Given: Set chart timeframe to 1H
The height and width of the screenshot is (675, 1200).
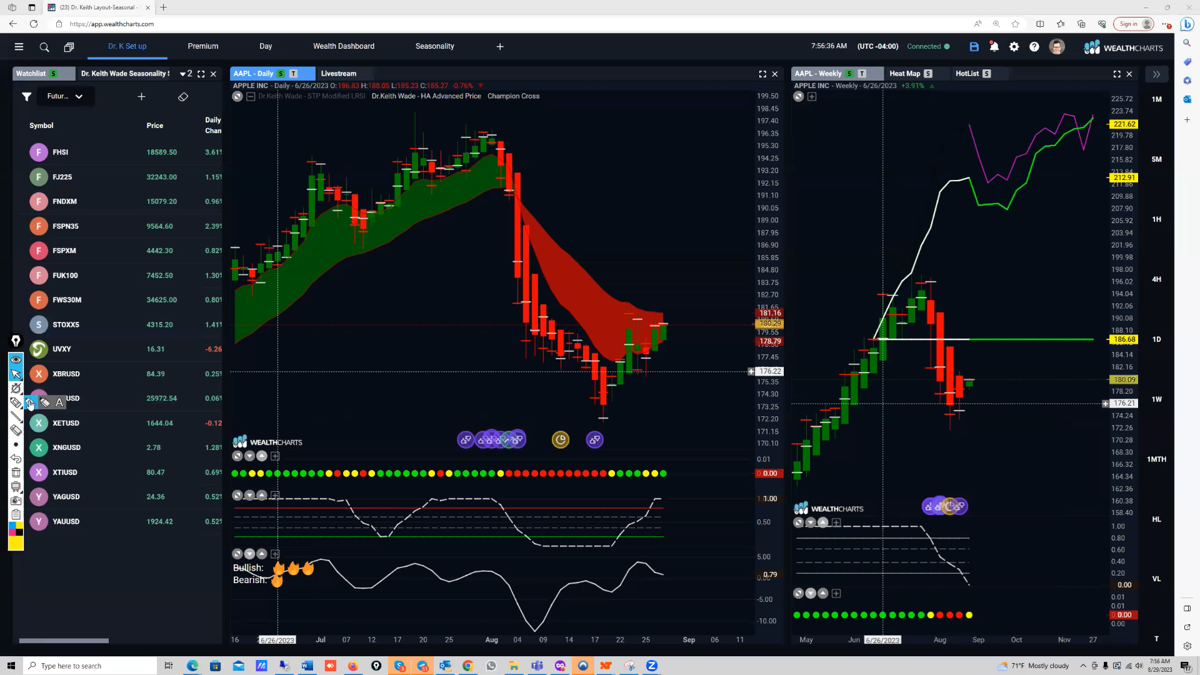Looking at the screenshot, I should (1157, 219).
